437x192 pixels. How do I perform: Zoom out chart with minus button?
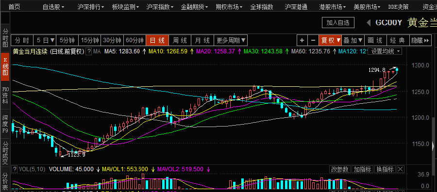313,40
